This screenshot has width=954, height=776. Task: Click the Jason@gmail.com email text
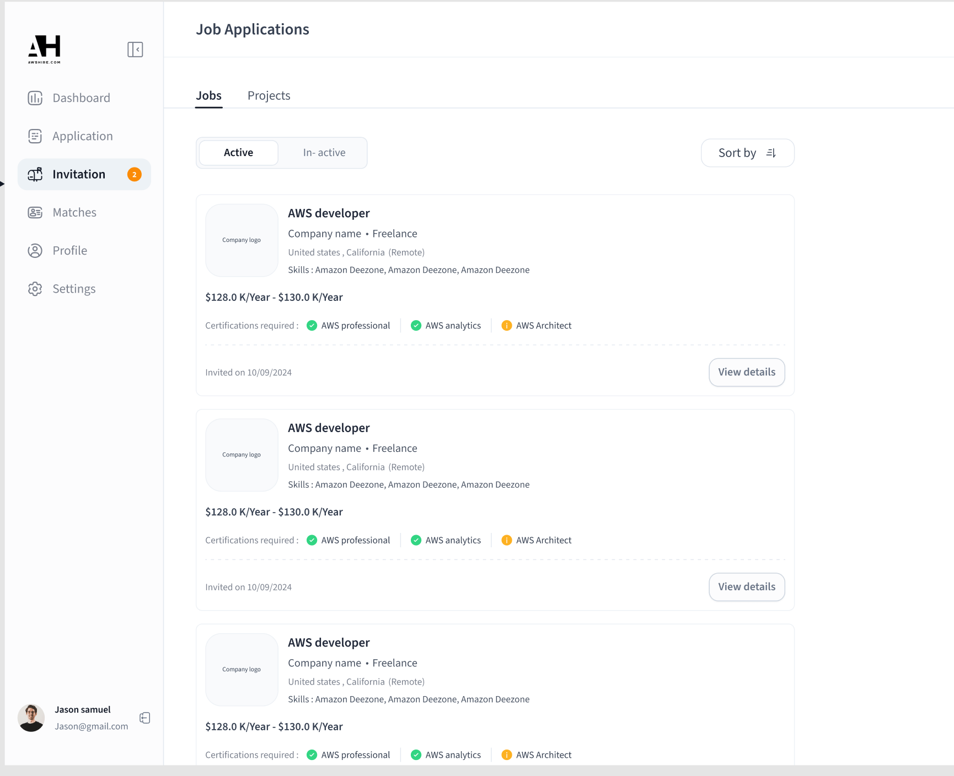pos(92,726)
